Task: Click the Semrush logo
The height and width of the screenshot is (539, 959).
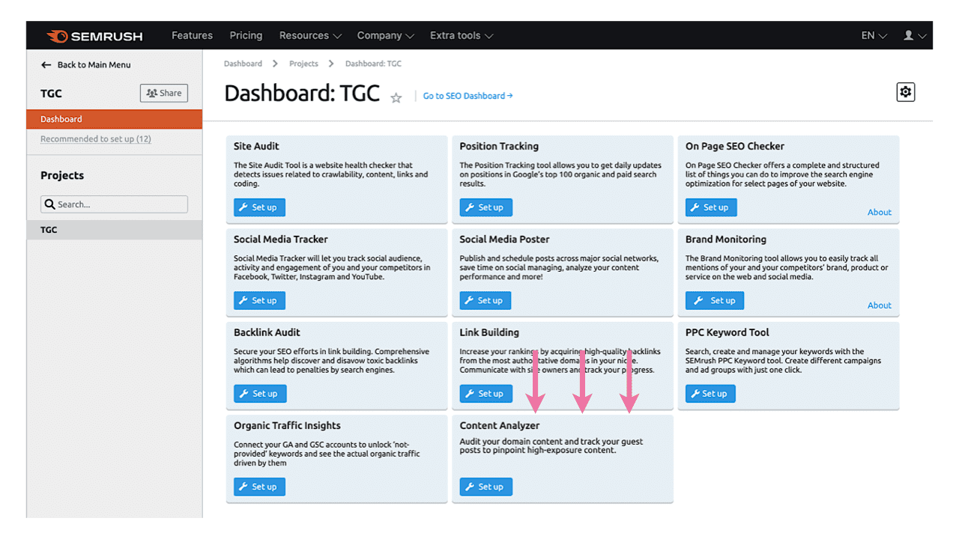Action: click(x=95, y=35)
